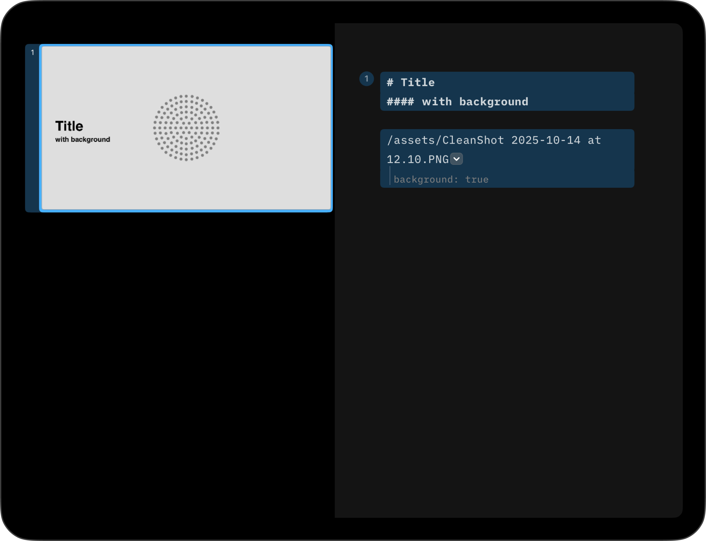Click 'with background' subtitle in slide preview
Image resolution: width=706 pixels, height=541 pixels.
click(x=83, y=139)
